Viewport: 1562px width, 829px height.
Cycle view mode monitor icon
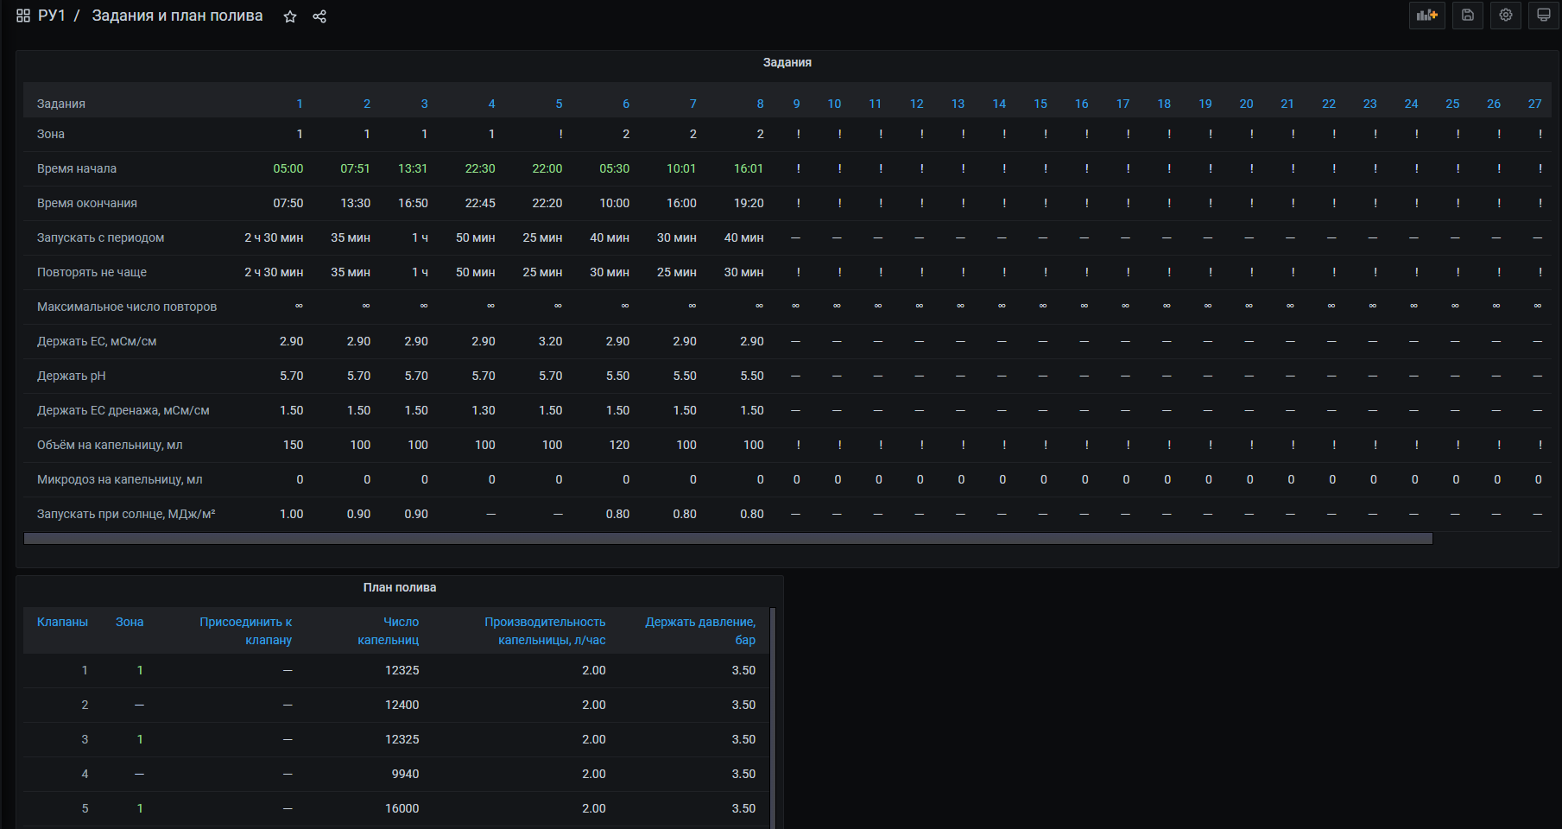[x=1544, y=15]
